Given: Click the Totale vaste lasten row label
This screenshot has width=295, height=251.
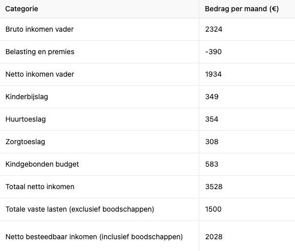Looking at the screenshot, I should tap(80, 209).
